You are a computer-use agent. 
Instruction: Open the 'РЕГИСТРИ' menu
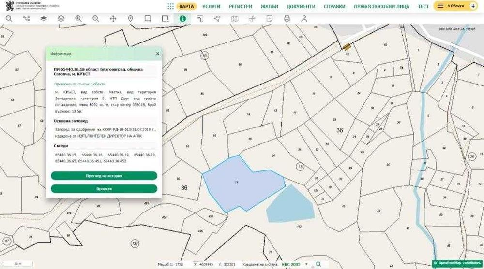[x=241, y=6]
